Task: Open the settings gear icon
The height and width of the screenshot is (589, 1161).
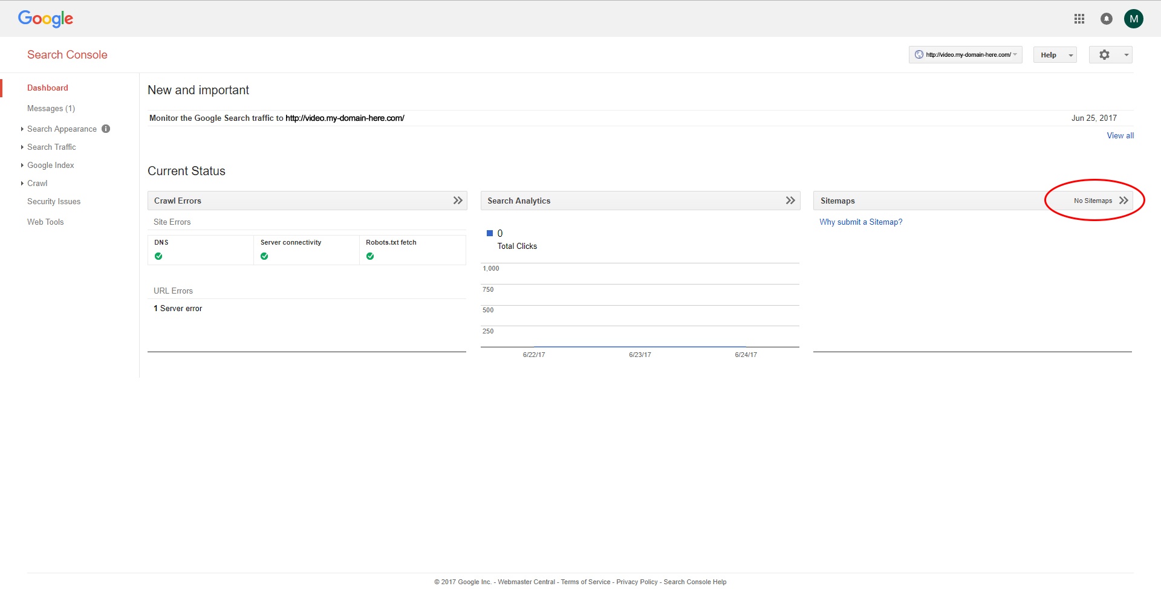Action: (1104, 55)
